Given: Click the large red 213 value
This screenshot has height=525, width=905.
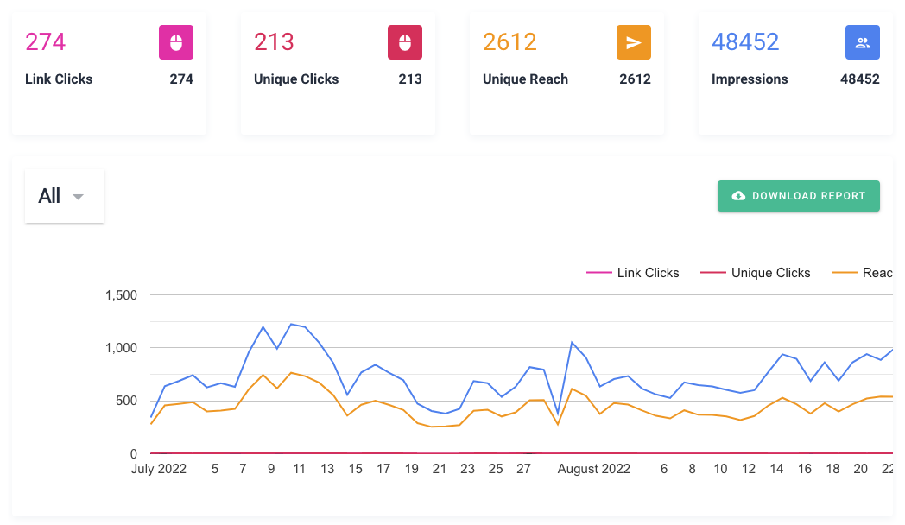Looking at the screenshot, I should pos(274,42).
